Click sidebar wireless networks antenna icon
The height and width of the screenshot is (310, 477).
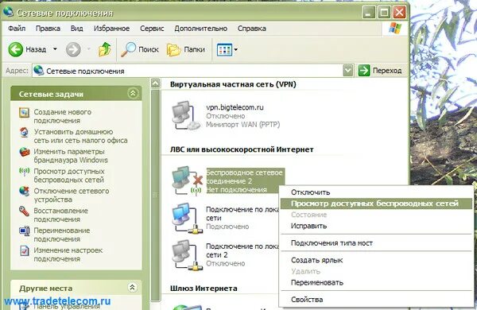[x=25, y=172]
